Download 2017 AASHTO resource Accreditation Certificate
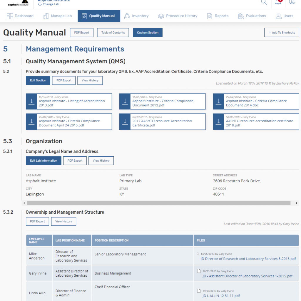Screen dimensions: 301x301 pos(125,121)
